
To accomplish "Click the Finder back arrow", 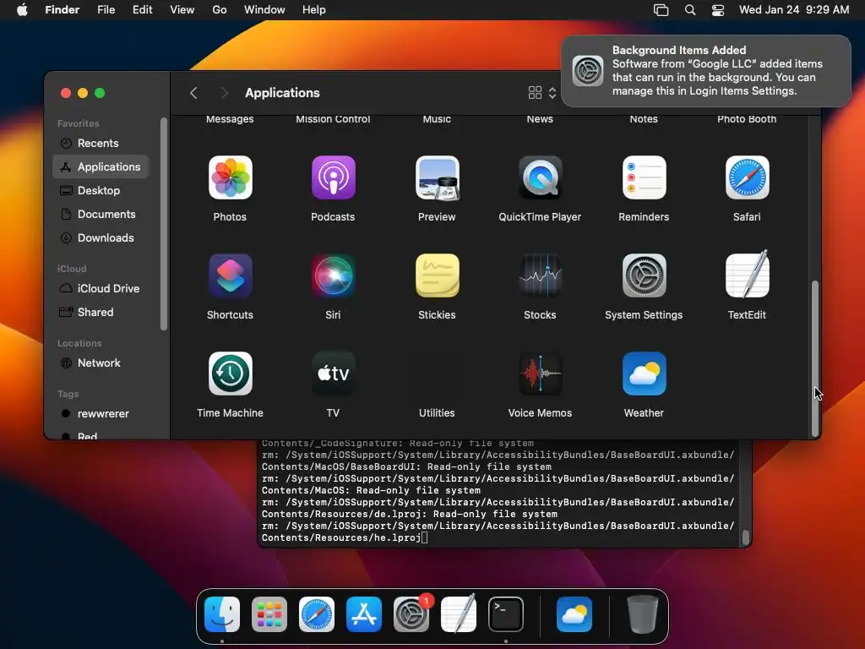I will 193,93.
